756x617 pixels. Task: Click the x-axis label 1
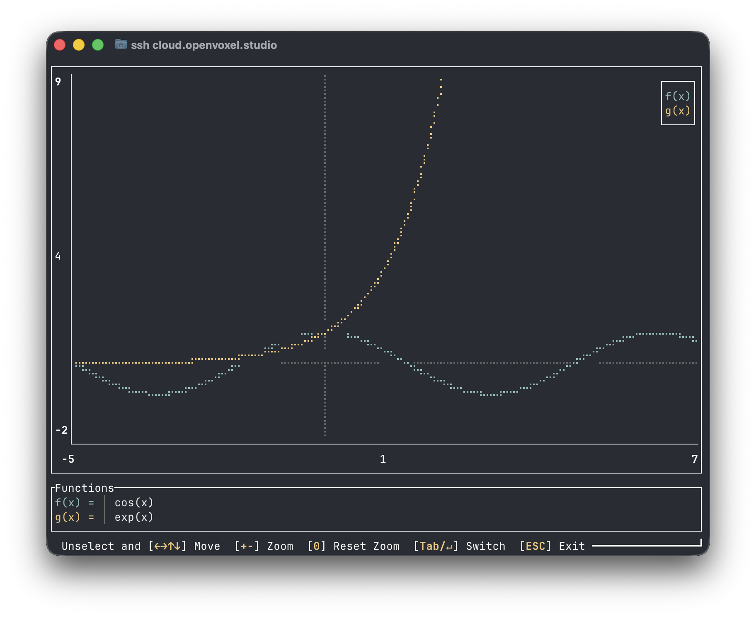click(x=383, y=459)
